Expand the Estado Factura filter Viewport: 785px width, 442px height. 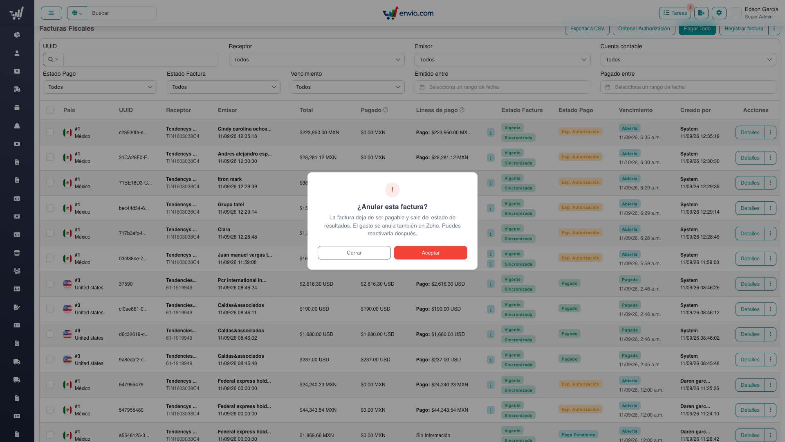point(224,87)
